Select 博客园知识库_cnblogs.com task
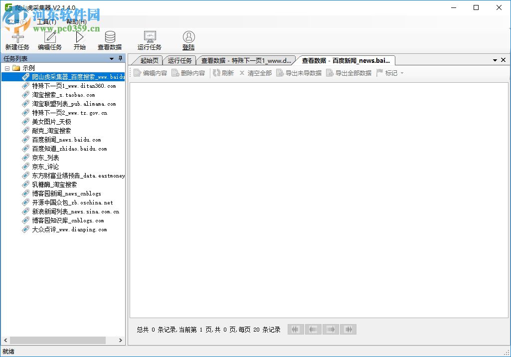Screen dimensions: 511x357 click(68, 220)
